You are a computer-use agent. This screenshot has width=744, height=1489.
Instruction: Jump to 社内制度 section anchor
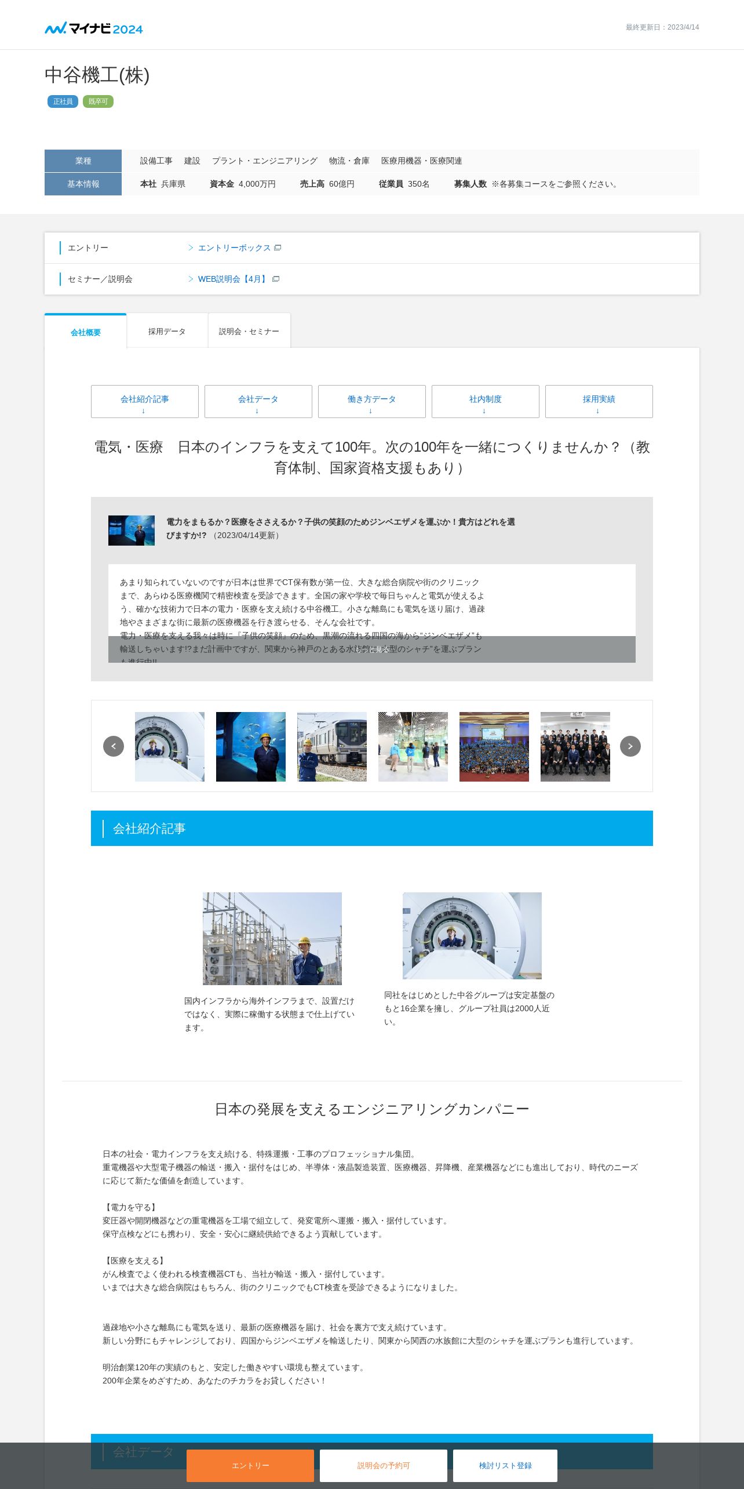pyautogui.click(x=486, y=401)
